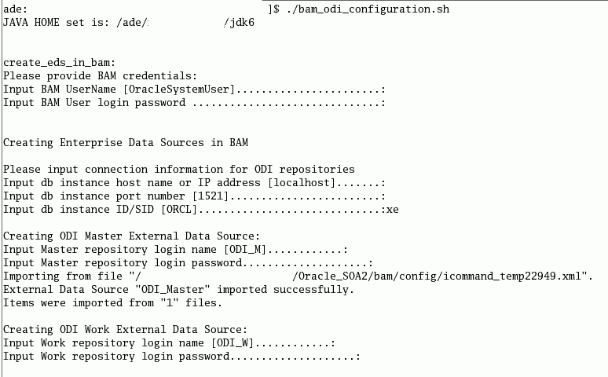Click the Input BAM UserName prompt line

point(194,90)
